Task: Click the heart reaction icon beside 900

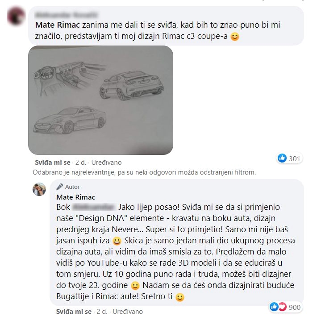Action: click(x=281, y=307)
